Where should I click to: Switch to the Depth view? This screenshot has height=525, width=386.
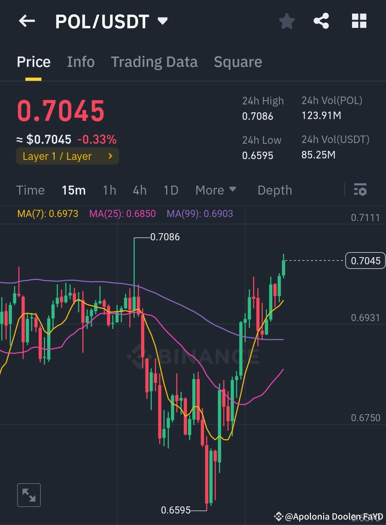click(274, 190)
